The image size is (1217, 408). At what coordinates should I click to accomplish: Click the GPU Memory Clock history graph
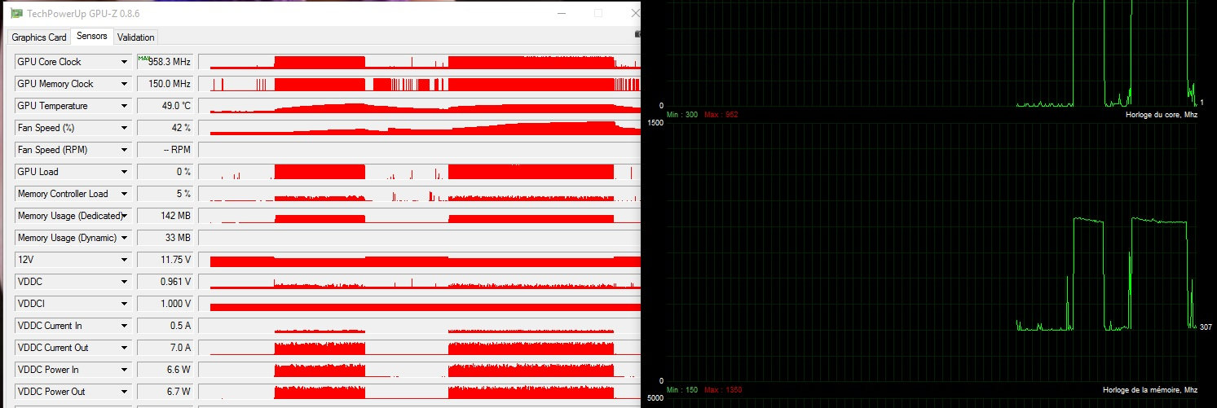(420, 84)
